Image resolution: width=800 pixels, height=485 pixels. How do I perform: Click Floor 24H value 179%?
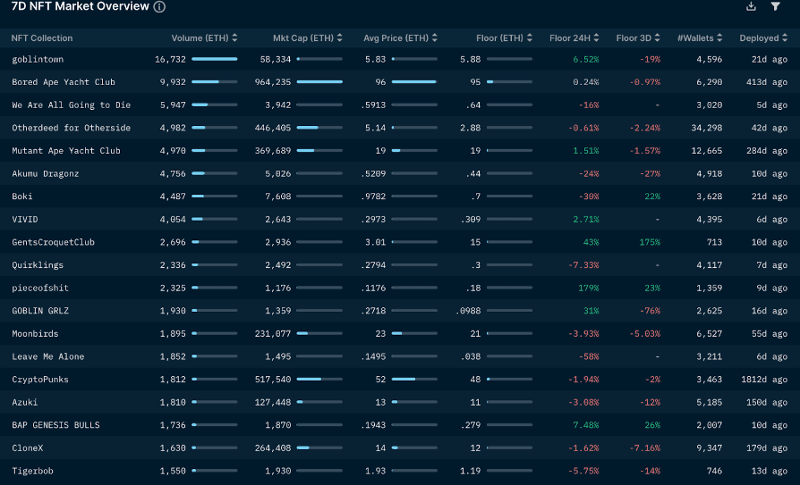(x=588, y=288)
